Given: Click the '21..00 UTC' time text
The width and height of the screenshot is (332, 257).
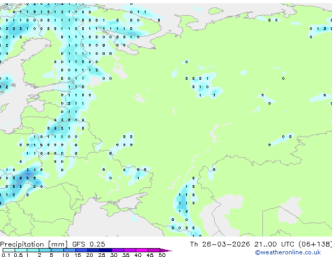Looking at the screenshot, I should (274, 244).
